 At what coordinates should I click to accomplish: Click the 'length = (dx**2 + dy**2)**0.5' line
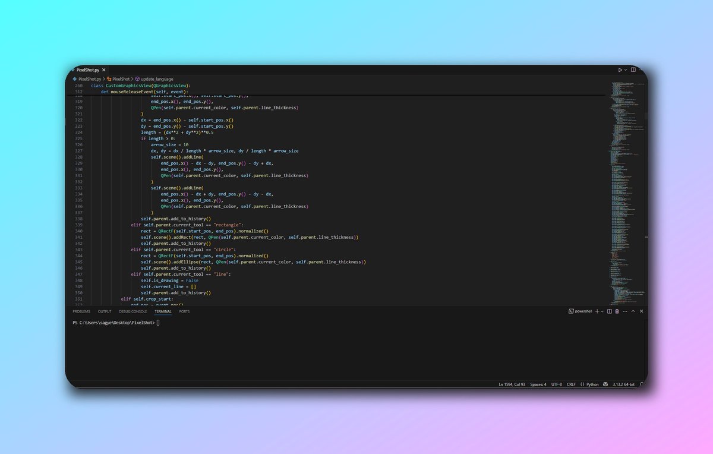179,132
